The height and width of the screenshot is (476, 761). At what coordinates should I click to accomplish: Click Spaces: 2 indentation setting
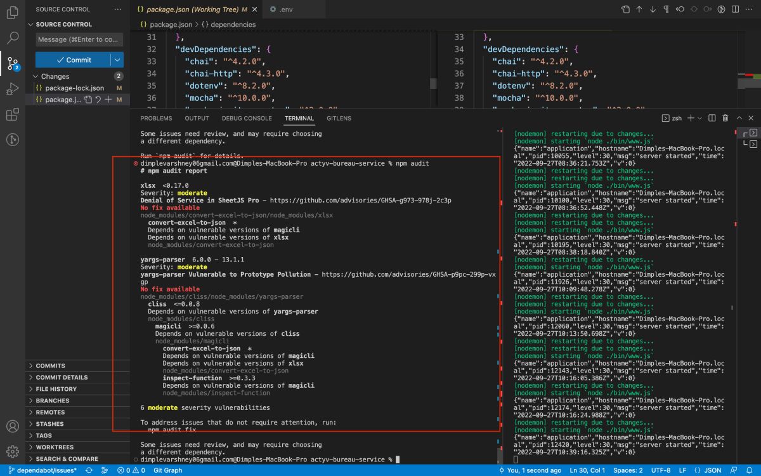click(x=627, y=470)
